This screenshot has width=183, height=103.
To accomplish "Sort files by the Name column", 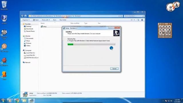I will pyautogui.click(x=43, y=23).
